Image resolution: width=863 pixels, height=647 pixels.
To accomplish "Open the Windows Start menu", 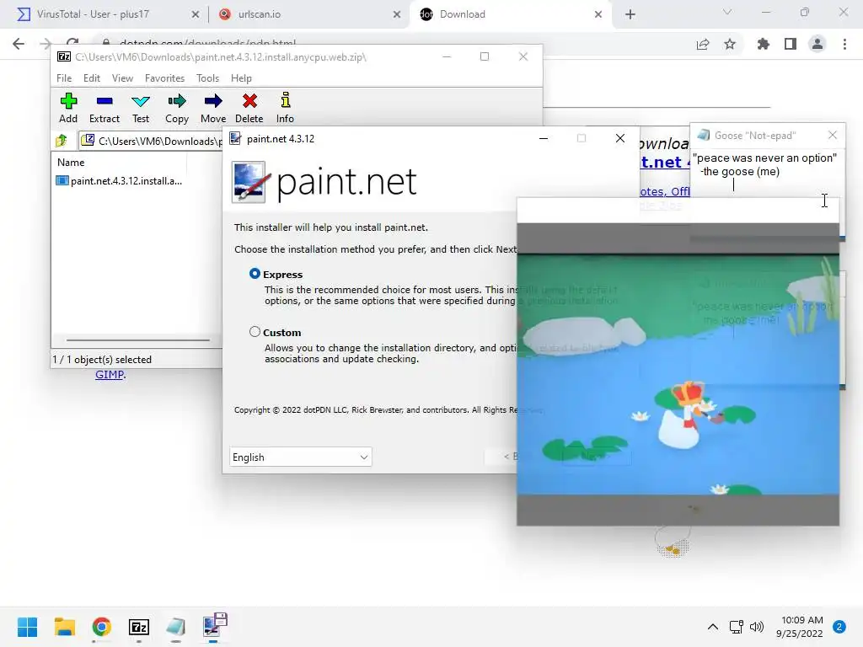I will (x=27, y=627).
